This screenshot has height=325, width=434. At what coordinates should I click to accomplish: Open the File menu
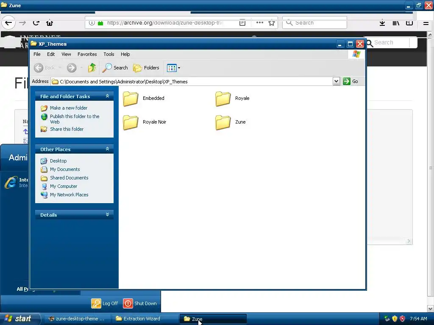click(x=37, y=54)
